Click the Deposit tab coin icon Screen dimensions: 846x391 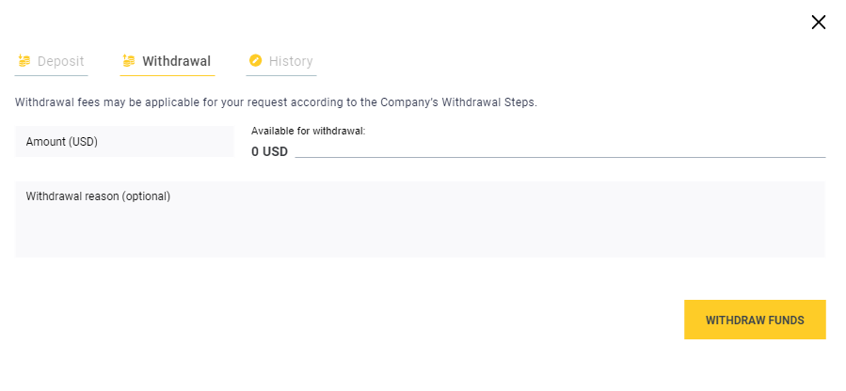tap(24, 61)
